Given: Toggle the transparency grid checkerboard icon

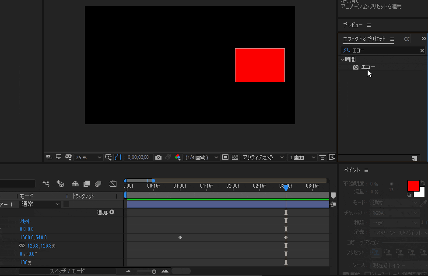Looking at the screenshot, I should (x=235, y=157).
